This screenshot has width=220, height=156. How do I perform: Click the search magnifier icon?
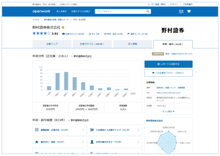point(148,11)
